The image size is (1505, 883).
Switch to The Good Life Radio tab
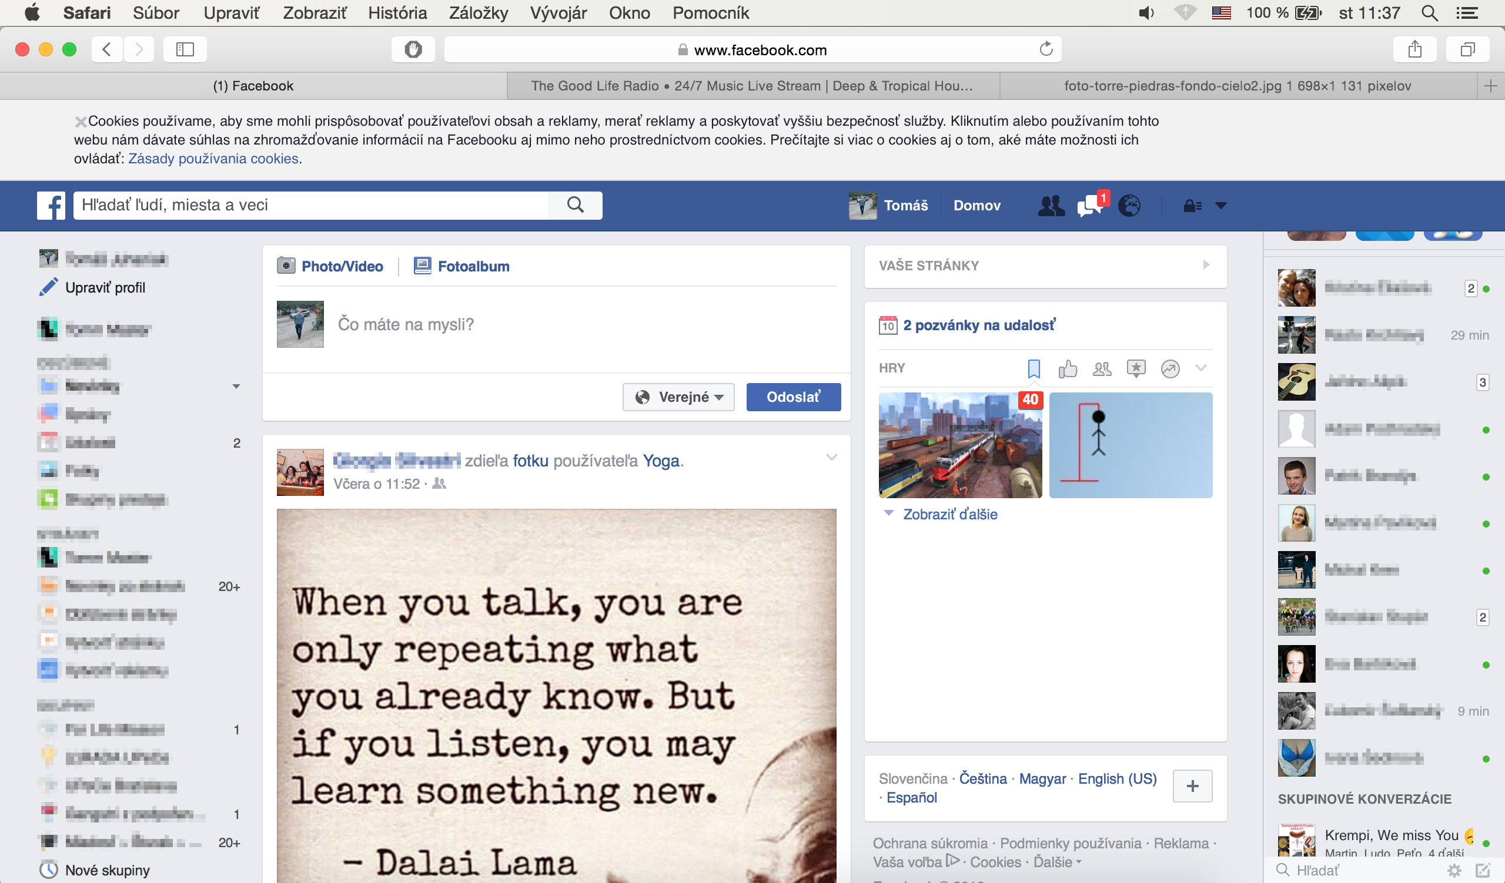[x=752, y=86]
